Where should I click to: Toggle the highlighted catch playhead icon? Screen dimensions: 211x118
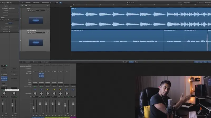(61, 3)
